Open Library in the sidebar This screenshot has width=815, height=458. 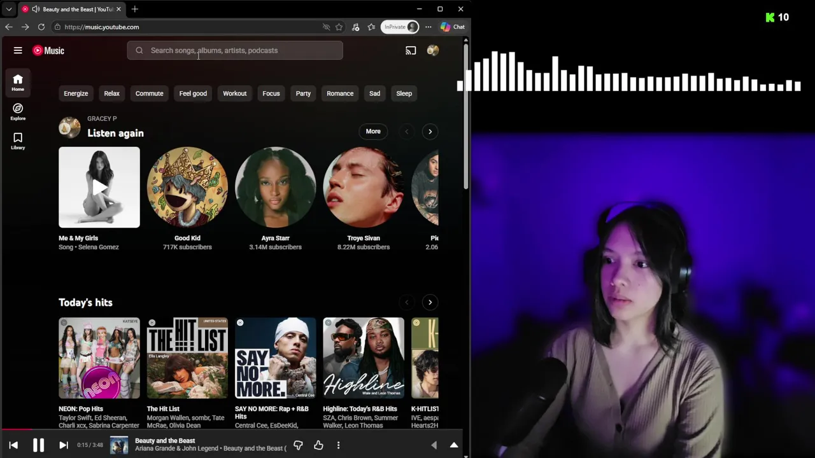point(18,141)
